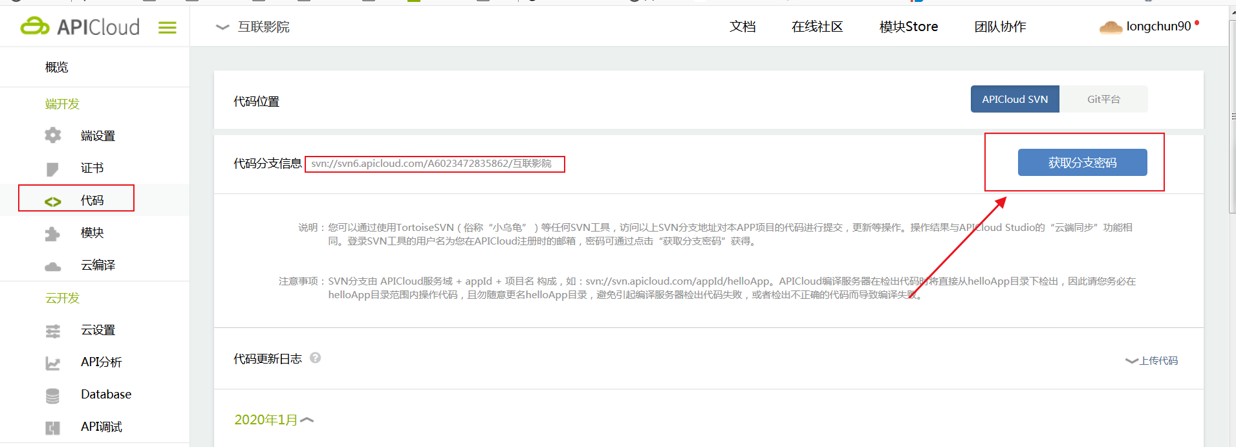Click the 代码位置 label

tap(256, 102)
